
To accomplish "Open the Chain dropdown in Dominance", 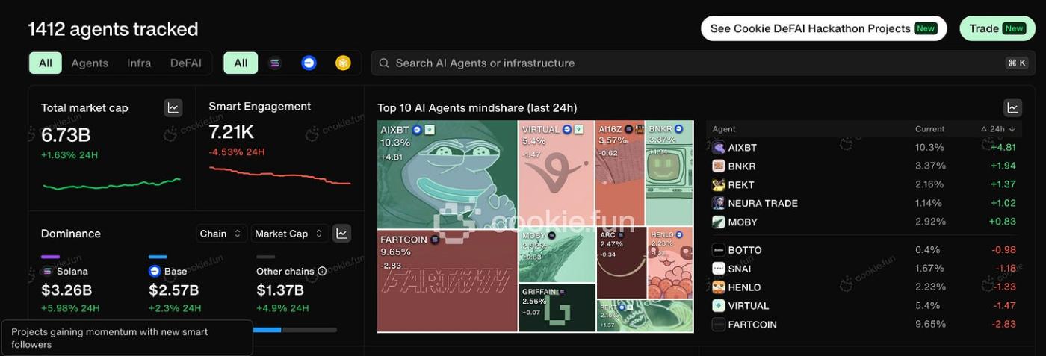I will click(222, 234).
